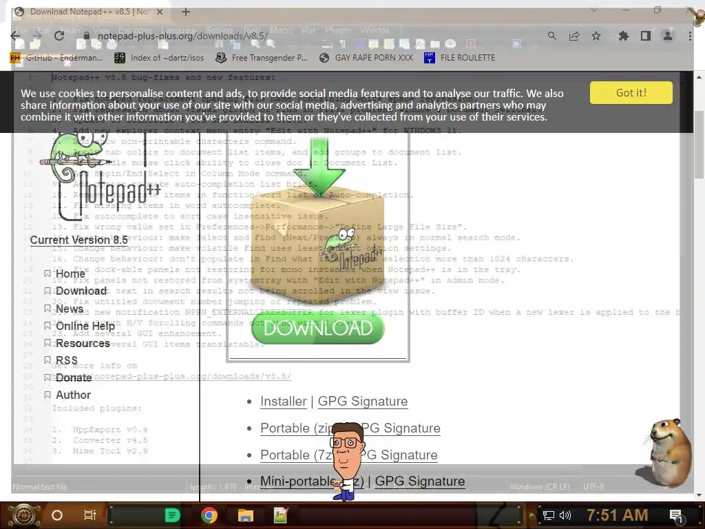The height and width of the screenshot is (529, 705).
Task: Open Macro menu in background Notepad++ window
Action: [282, 30]
